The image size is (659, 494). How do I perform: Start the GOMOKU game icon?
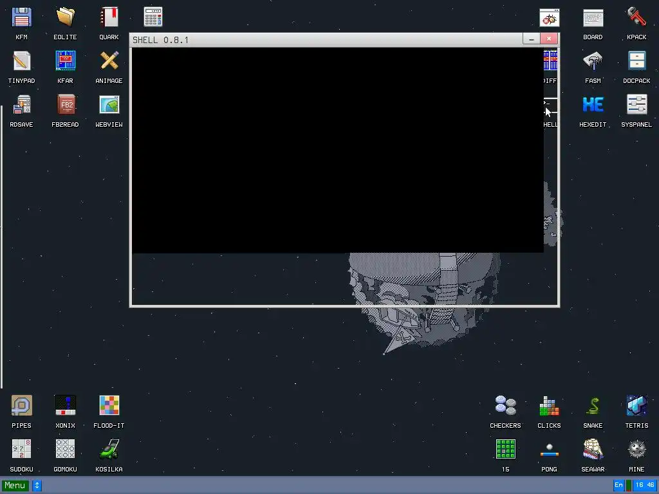(65, 450)
